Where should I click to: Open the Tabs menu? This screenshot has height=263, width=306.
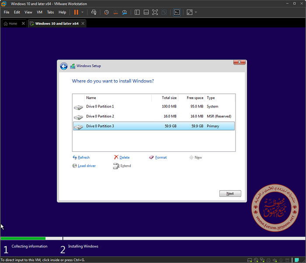[50, 12]
